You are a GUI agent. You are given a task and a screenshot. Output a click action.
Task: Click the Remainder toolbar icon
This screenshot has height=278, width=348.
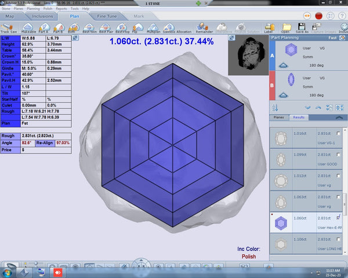(x=204, y=27)
